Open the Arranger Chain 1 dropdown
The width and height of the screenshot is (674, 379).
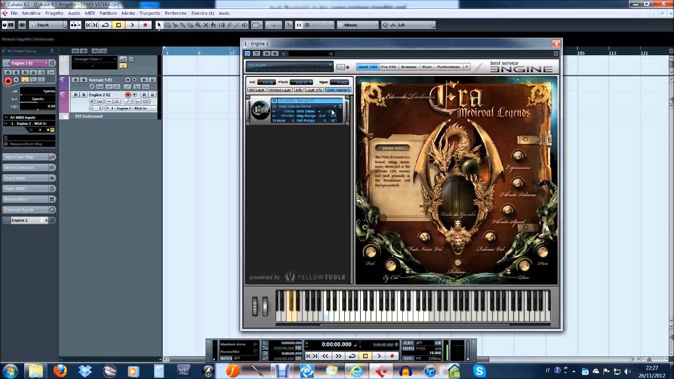point(95,59)
